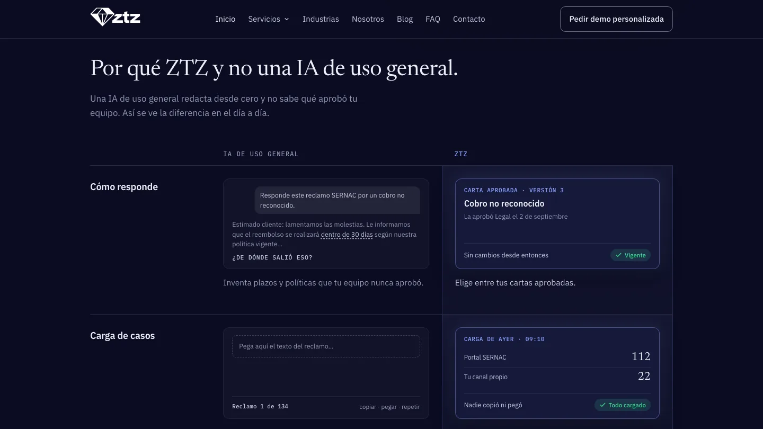Click the checkmark icon in the Todo cargado badge
Image resolution: width=763 pixels, height=429 pixels.
(x=602, y=405)
